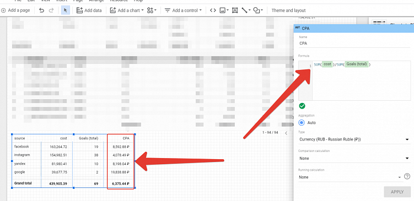Activate the selection mode arrow tool

point(66,10)
